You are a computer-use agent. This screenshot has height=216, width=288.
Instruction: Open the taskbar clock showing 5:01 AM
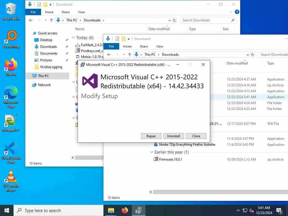pos(264,210)
